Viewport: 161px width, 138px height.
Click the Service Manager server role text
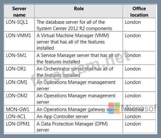[78, 58]
